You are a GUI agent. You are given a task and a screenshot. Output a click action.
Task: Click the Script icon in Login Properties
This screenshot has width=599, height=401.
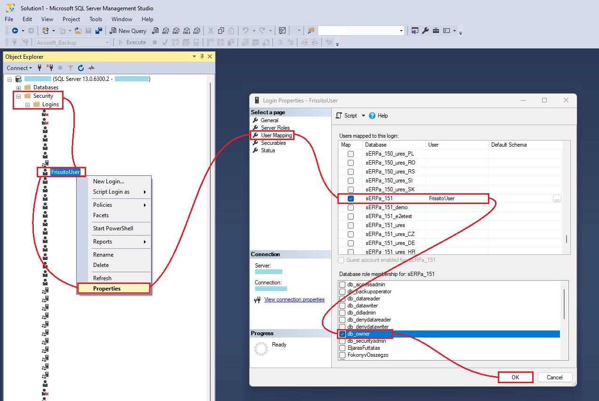(339, 116)
